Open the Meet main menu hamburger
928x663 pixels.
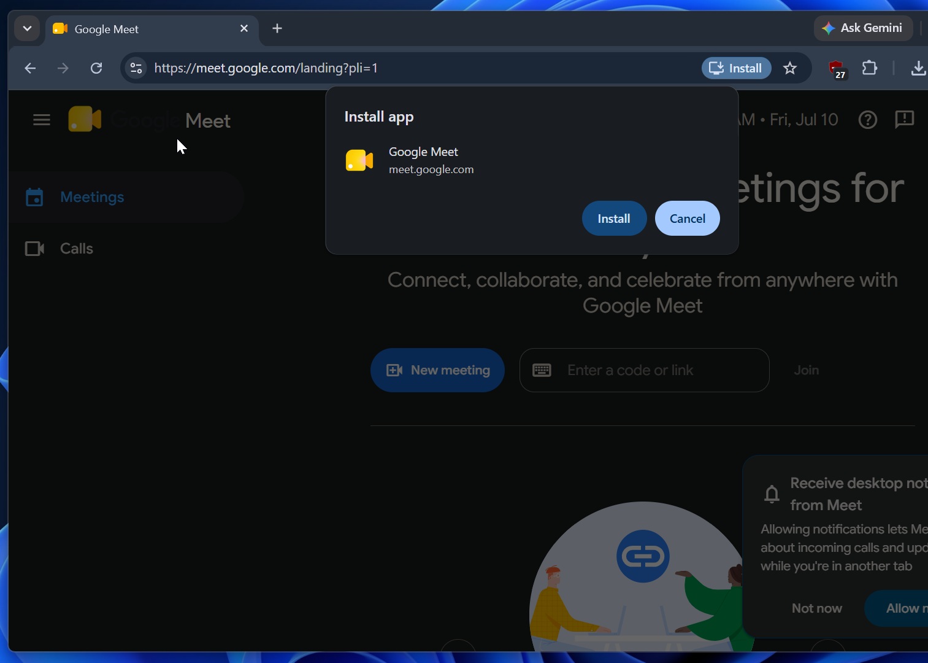click(x=42, y=120)
